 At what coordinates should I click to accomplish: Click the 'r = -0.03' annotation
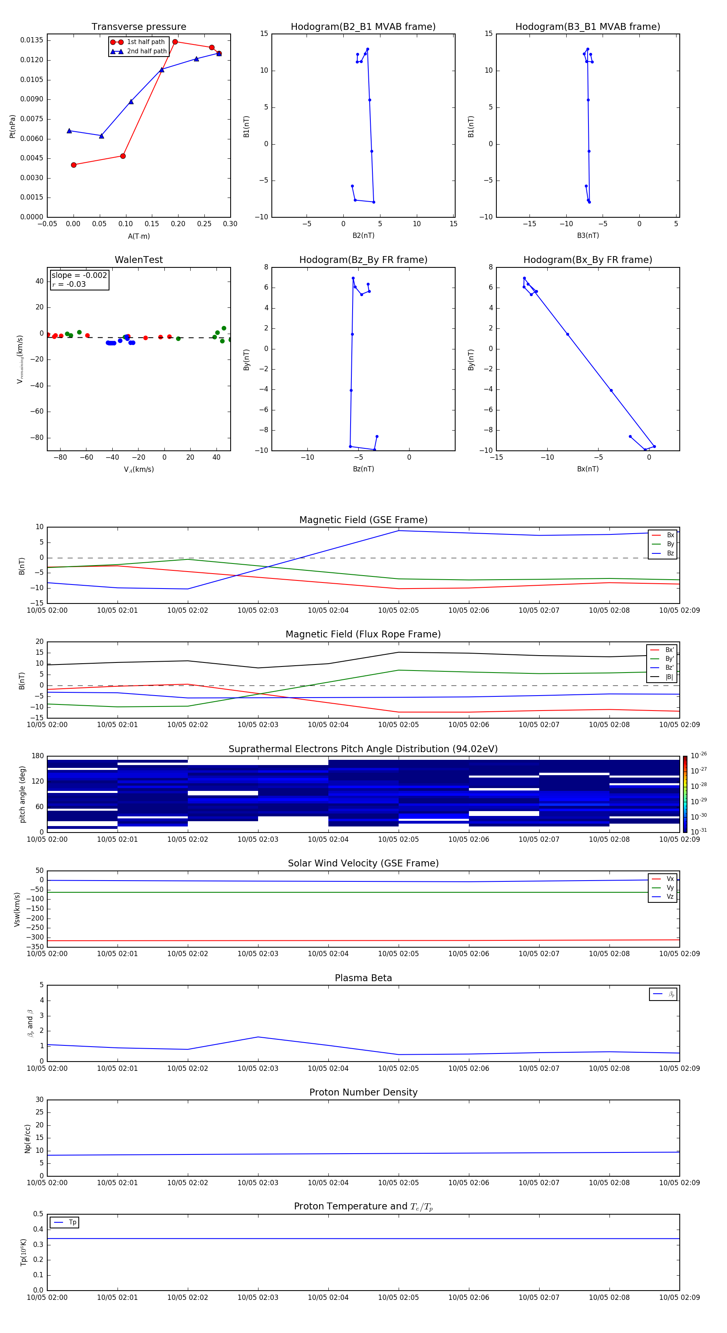click(x=69, y=284)
